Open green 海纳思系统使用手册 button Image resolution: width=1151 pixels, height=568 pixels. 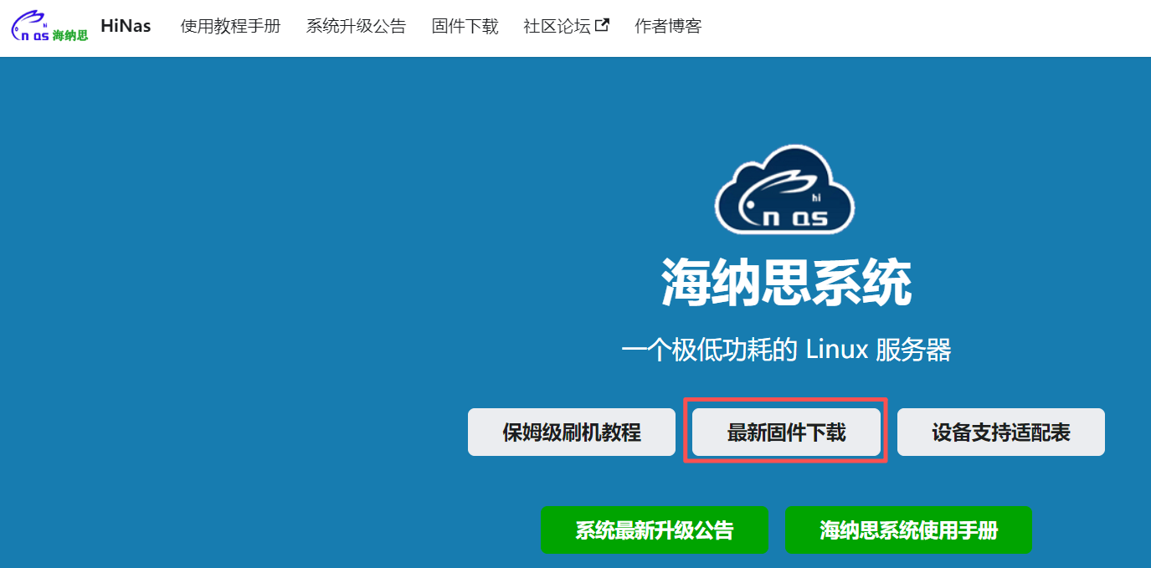[x=908, y=530]
